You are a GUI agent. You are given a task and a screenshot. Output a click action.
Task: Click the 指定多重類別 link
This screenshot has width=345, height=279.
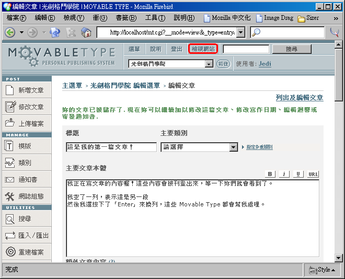pos(259,147)
